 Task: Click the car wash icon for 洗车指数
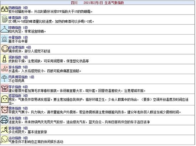5,120
